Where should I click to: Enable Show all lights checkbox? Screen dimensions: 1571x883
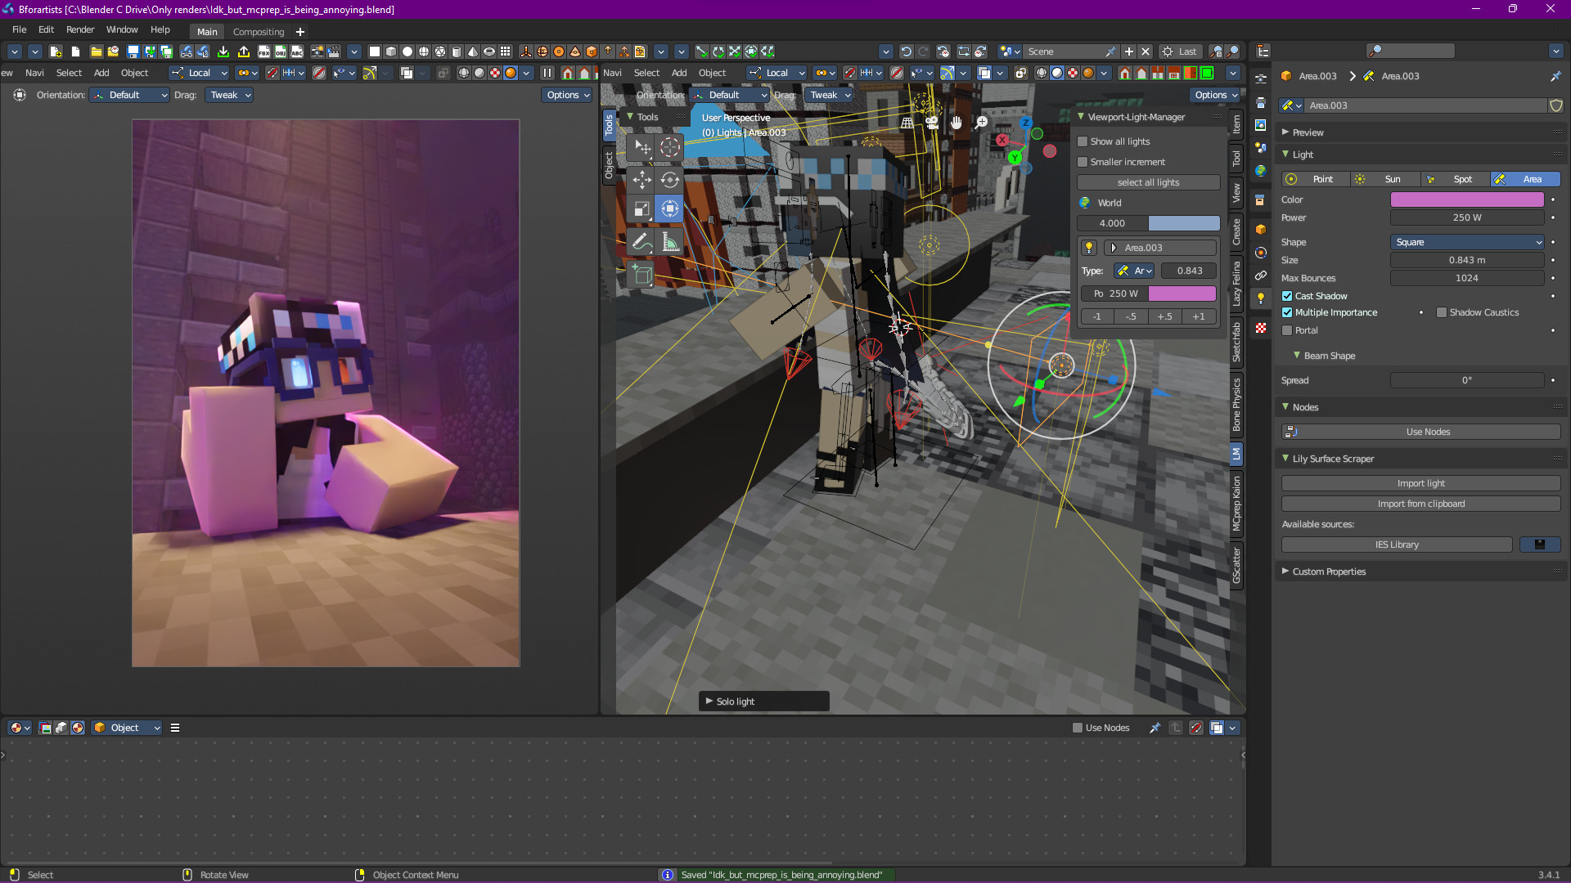point(1083,141)
